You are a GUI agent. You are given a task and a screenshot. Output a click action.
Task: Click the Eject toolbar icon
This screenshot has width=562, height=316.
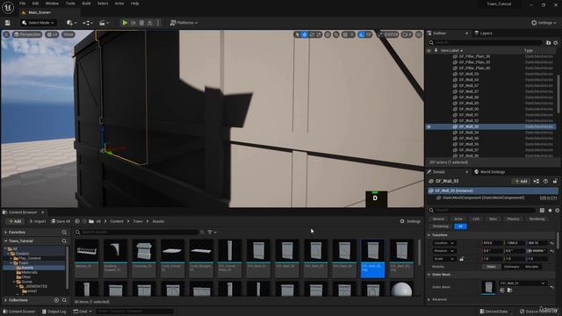click(150, 23)
